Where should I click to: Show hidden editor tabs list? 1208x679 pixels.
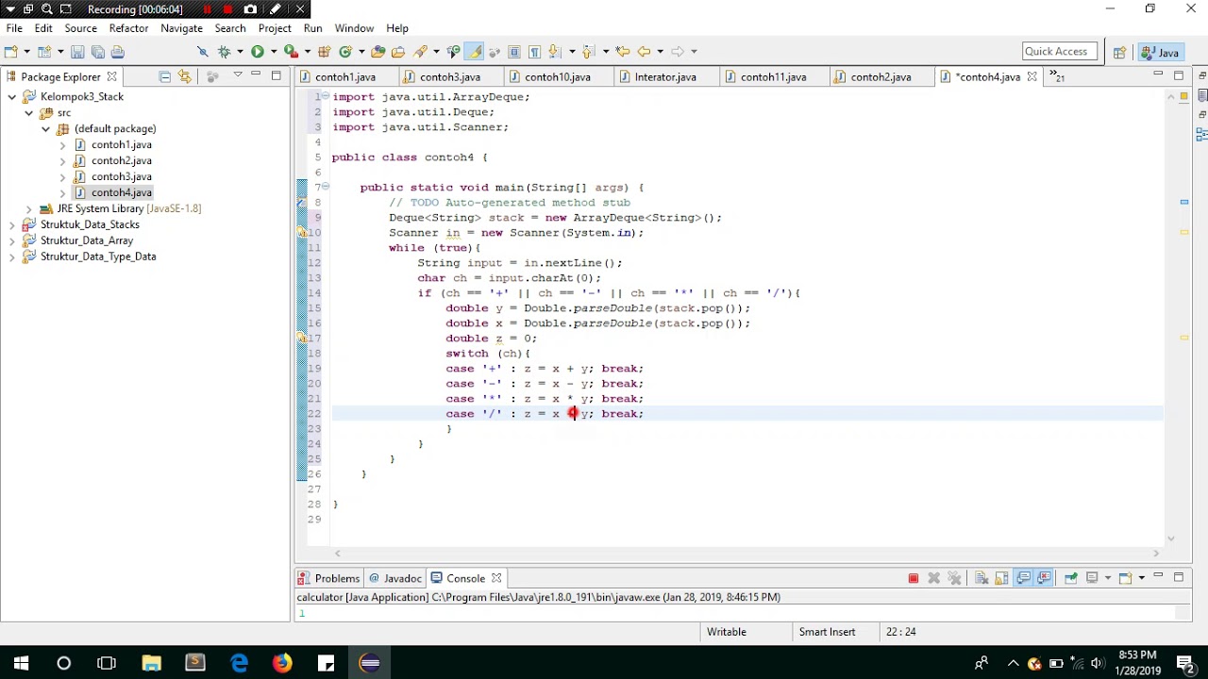1057,76
